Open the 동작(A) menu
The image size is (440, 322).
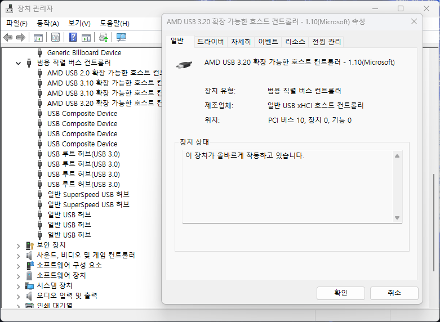coord(47,23)
